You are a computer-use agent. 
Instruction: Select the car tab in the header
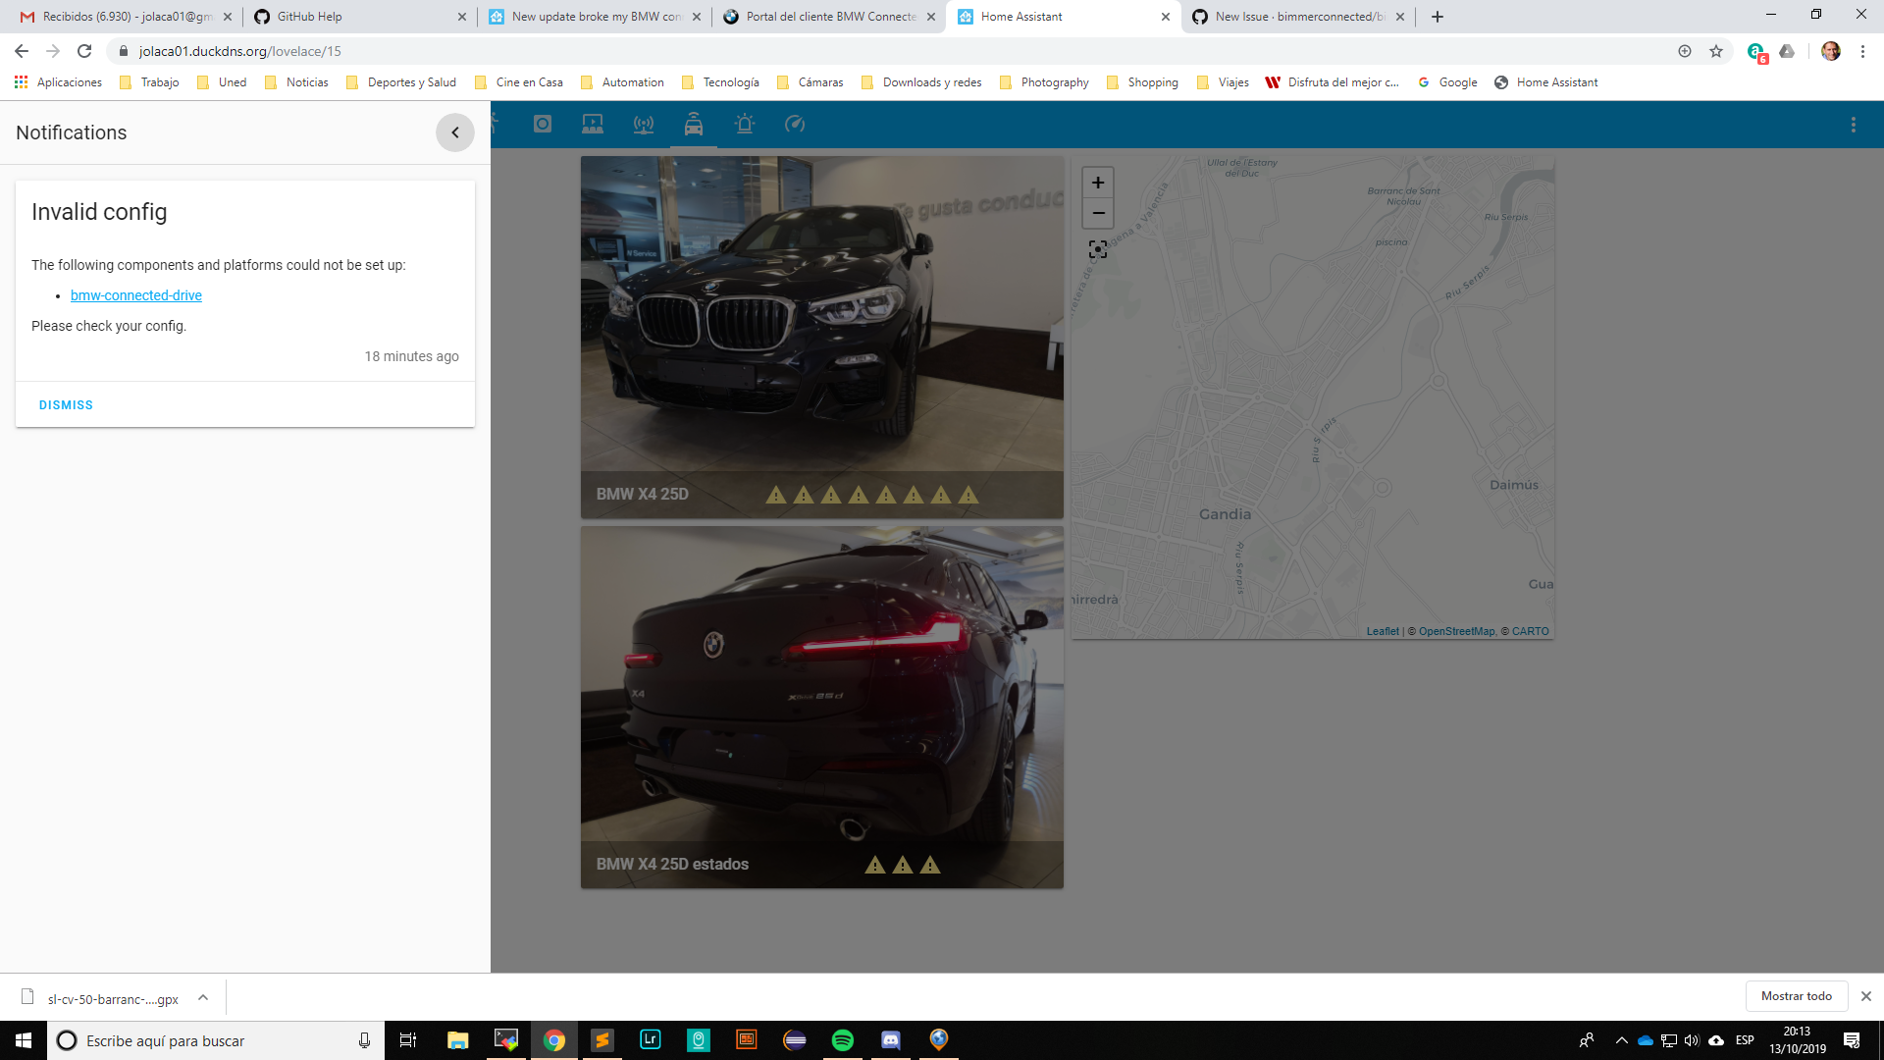tap(694, 124)
